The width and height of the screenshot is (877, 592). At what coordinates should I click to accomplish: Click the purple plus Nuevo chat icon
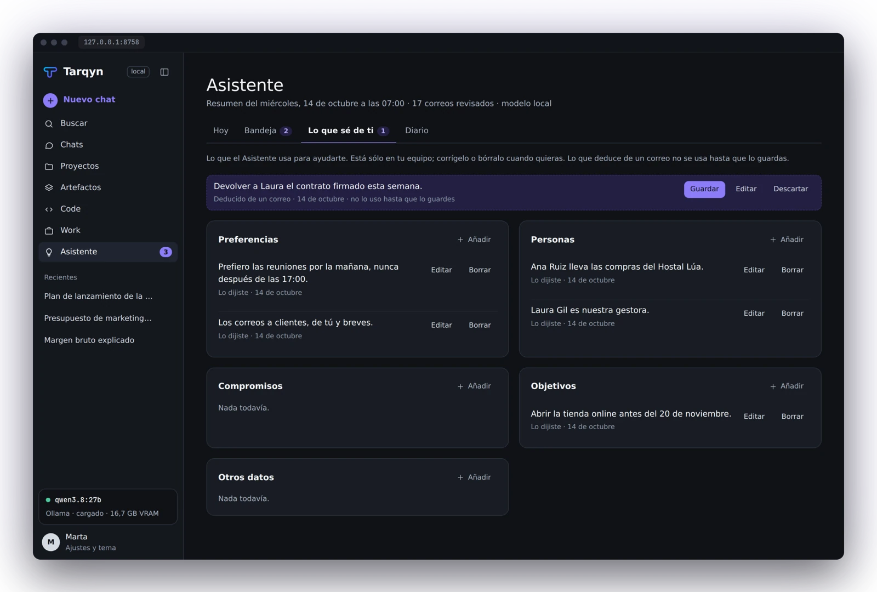point(50,100)
